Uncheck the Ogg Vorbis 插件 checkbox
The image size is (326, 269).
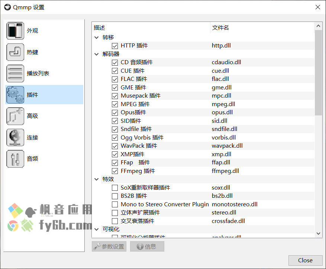pyautogui.click(x=115, y=138)
